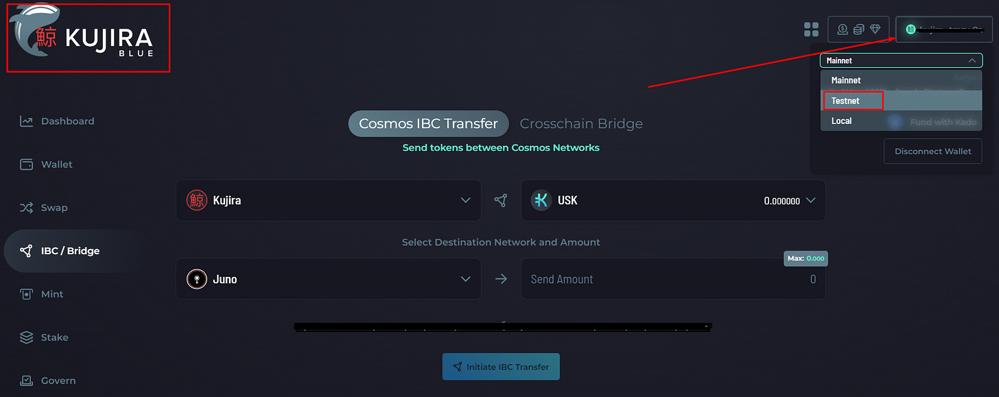Click the Dashboard chart icon
Image resolution: width=999 pixels, height=397 pixels.
[27, 121]
